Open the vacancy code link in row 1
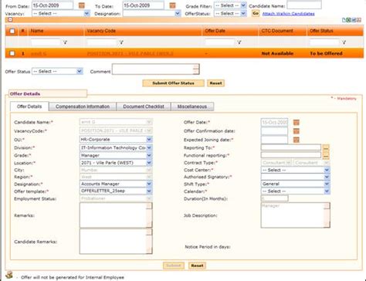 pyautogui.click(x=130, y=53)
